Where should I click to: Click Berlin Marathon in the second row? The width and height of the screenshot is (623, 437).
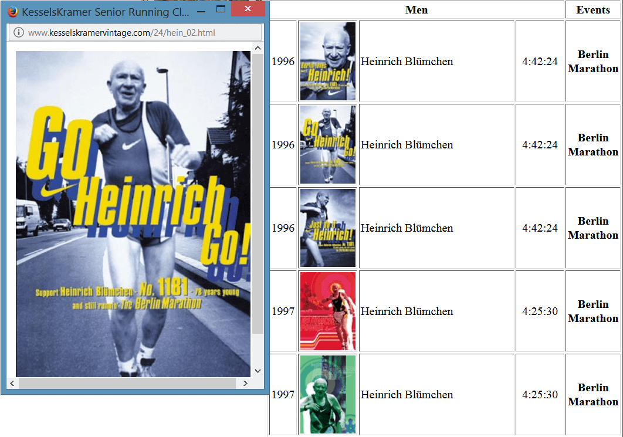tap(593, 145)
